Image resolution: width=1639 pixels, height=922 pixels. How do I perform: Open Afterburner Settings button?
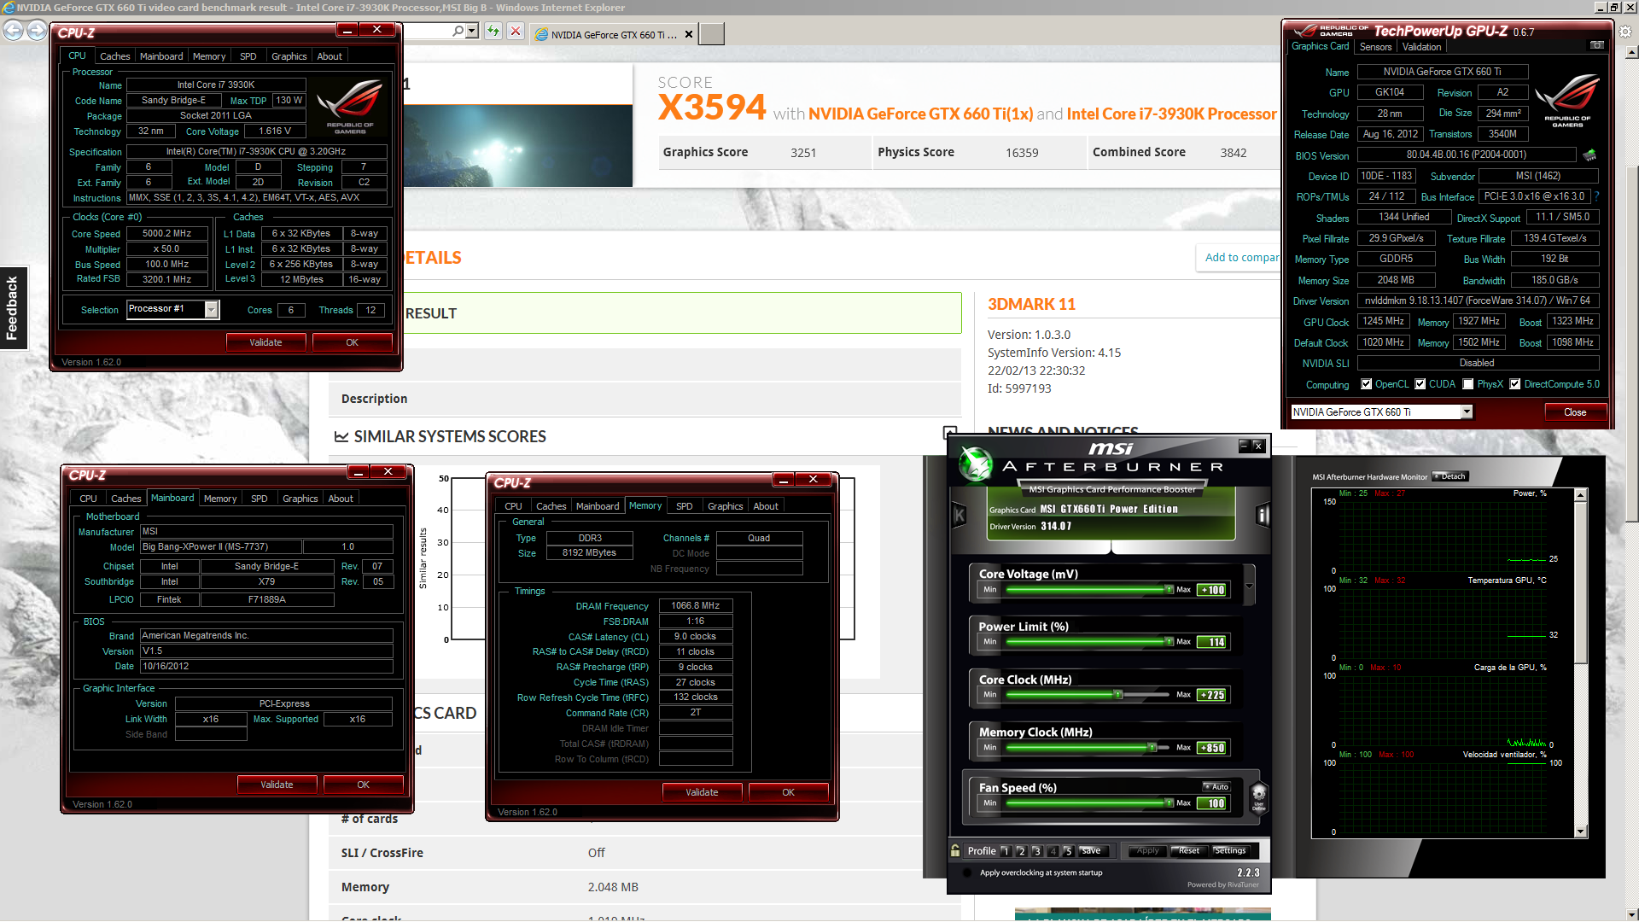(1229, 850)
